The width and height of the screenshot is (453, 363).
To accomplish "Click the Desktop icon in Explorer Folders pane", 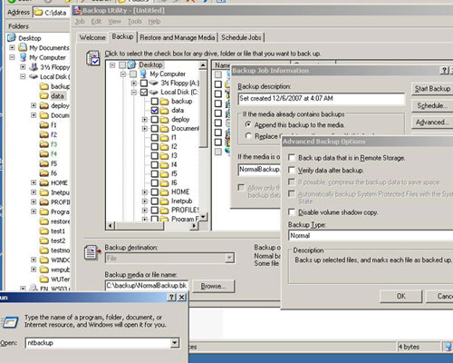I will 12,38.
